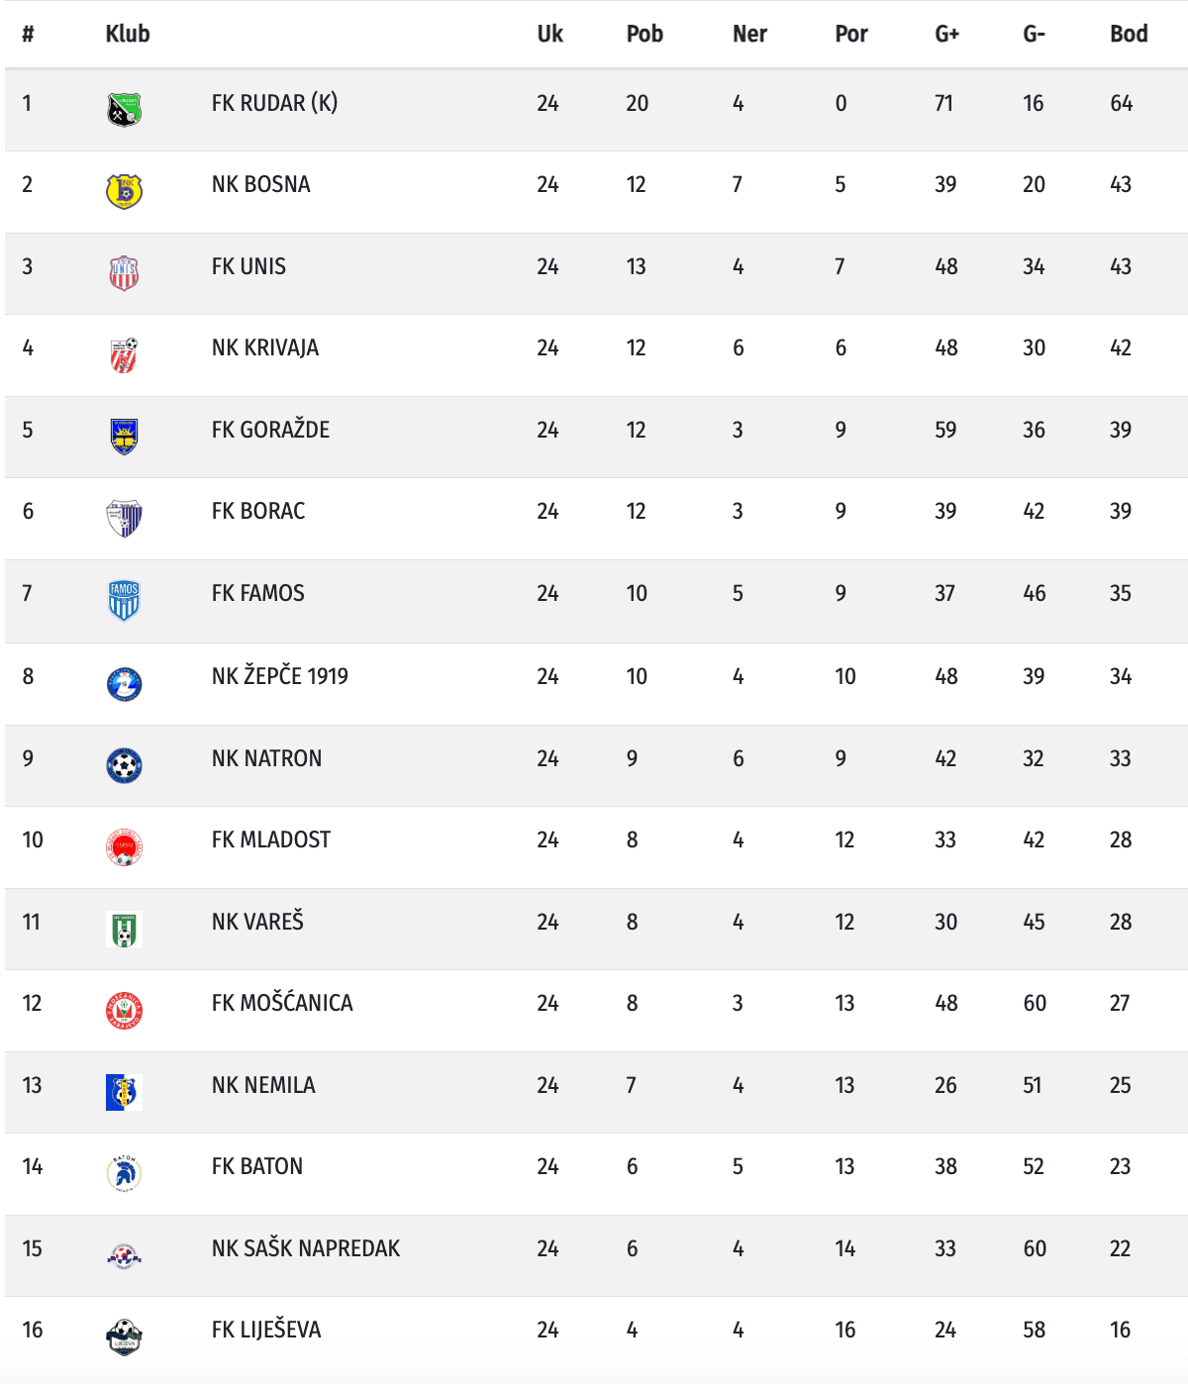Click the Bod column header
This screenshot has width=1188, height=1384.
(1129, 34)
